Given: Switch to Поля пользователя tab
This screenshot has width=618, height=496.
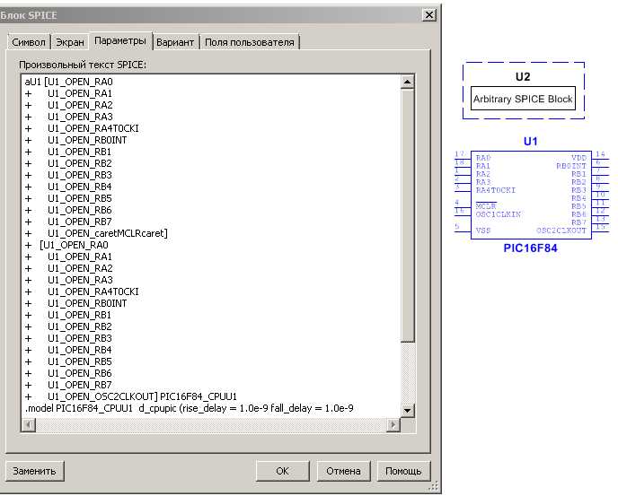Looking at the screenshot, I should point(250,42).
